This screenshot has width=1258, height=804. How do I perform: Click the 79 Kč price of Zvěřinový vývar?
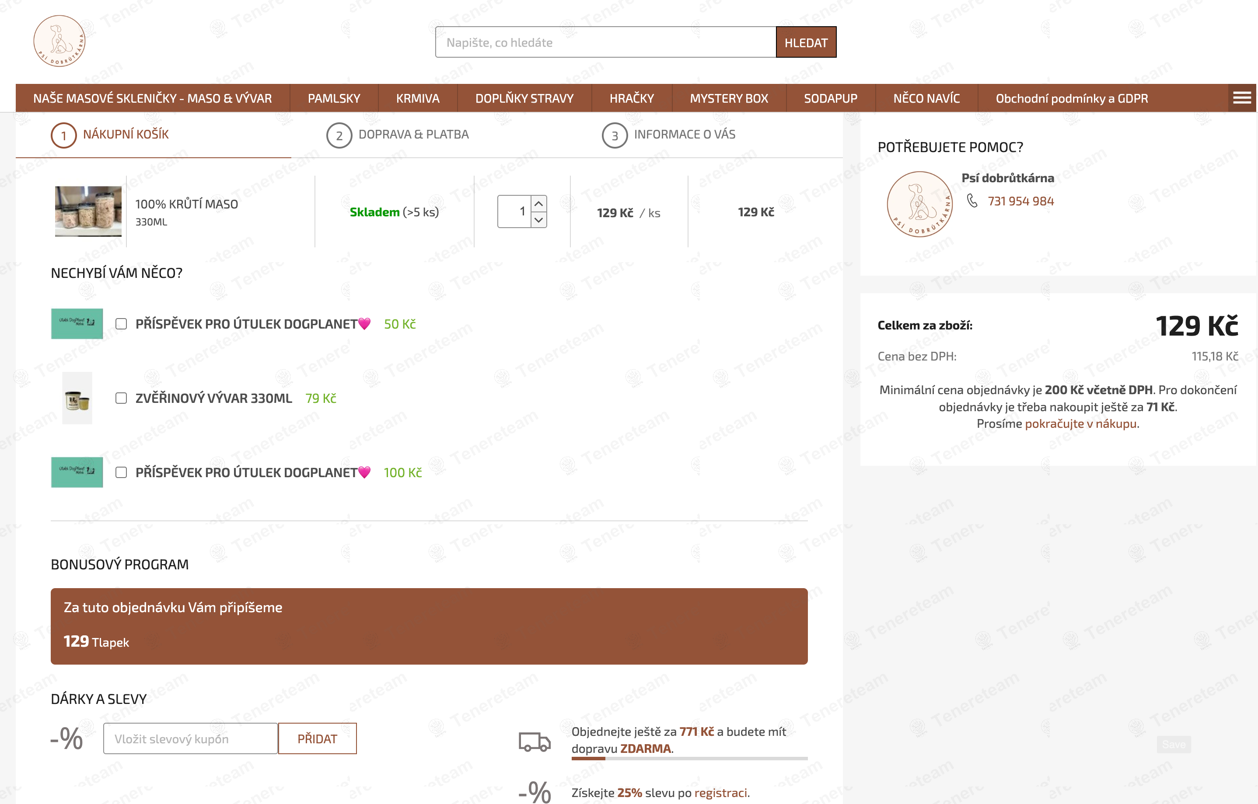321,399
